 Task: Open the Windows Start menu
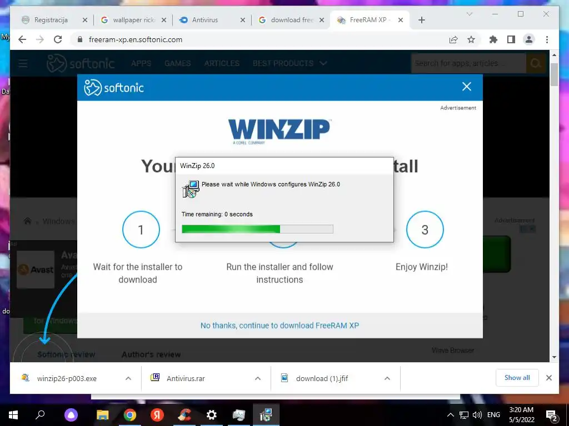[13, 415]
